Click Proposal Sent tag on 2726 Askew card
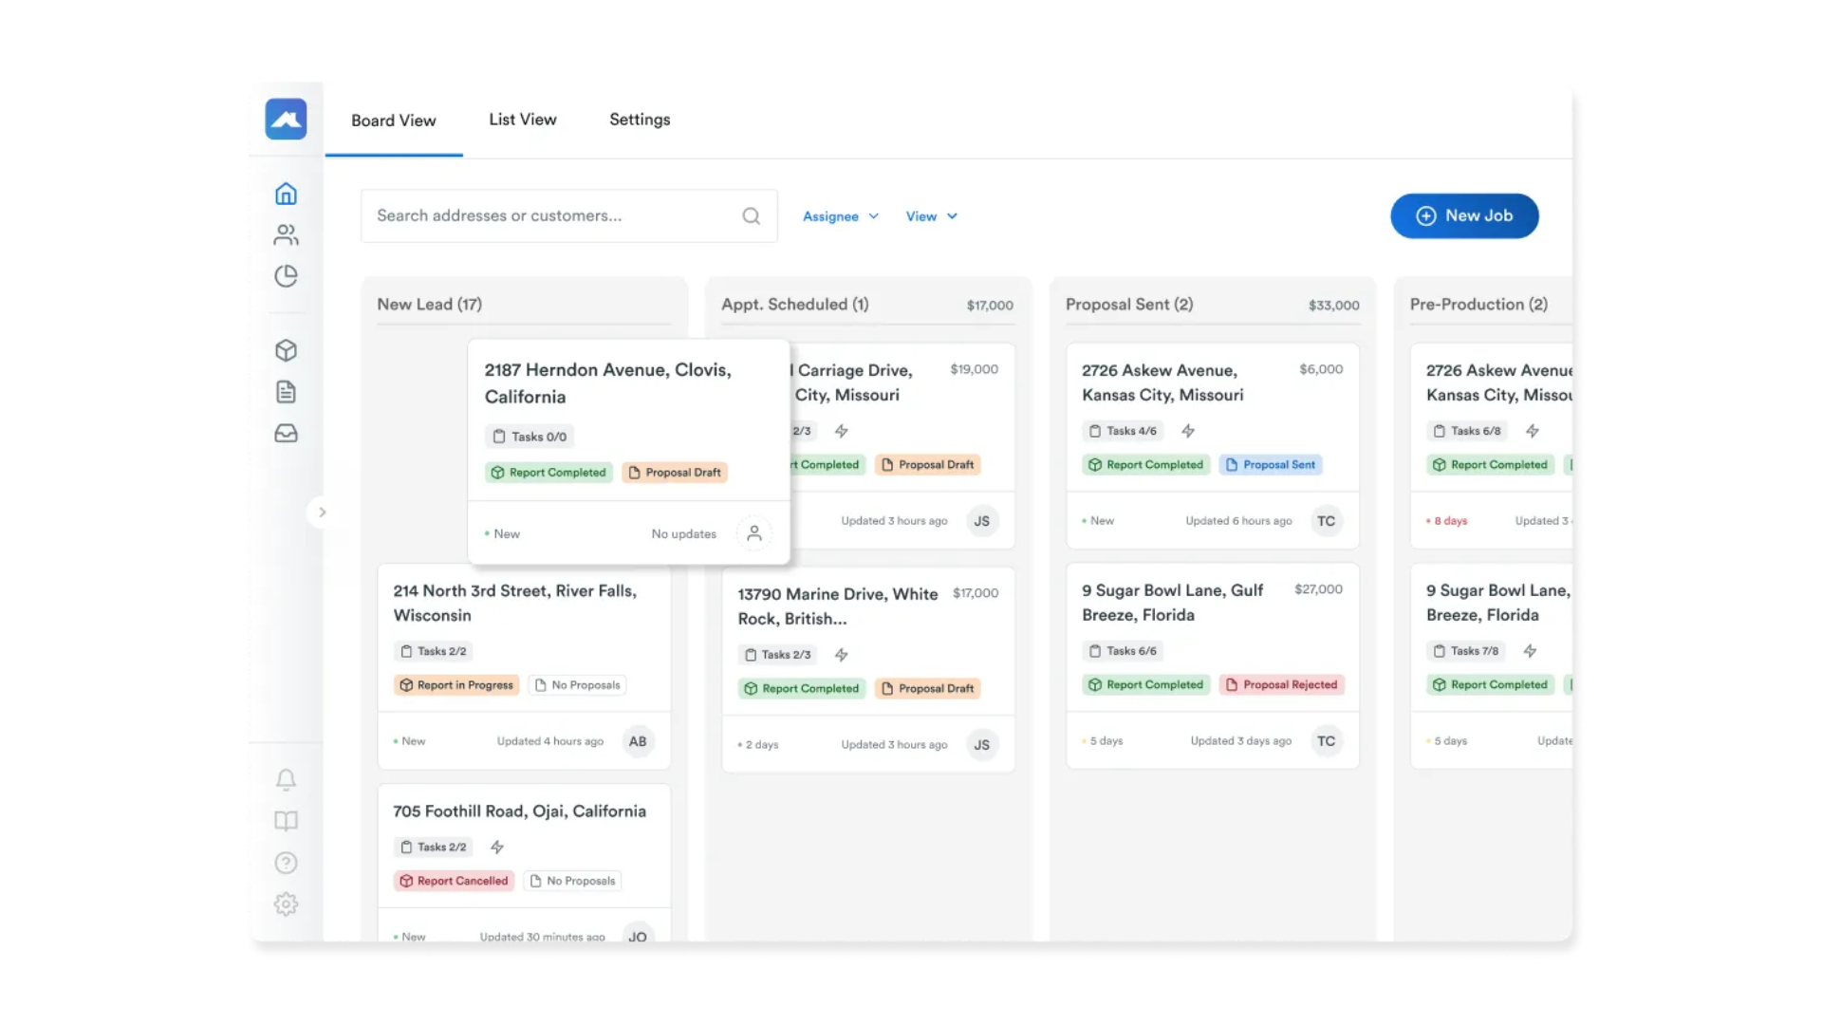Screen dimensions: 1822x1025 coord(1271,465)
